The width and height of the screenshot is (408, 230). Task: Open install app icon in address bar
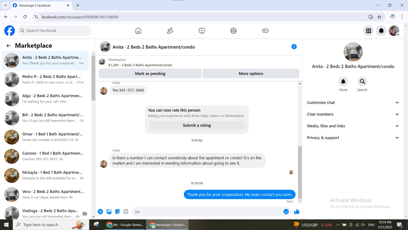point(371,17)
